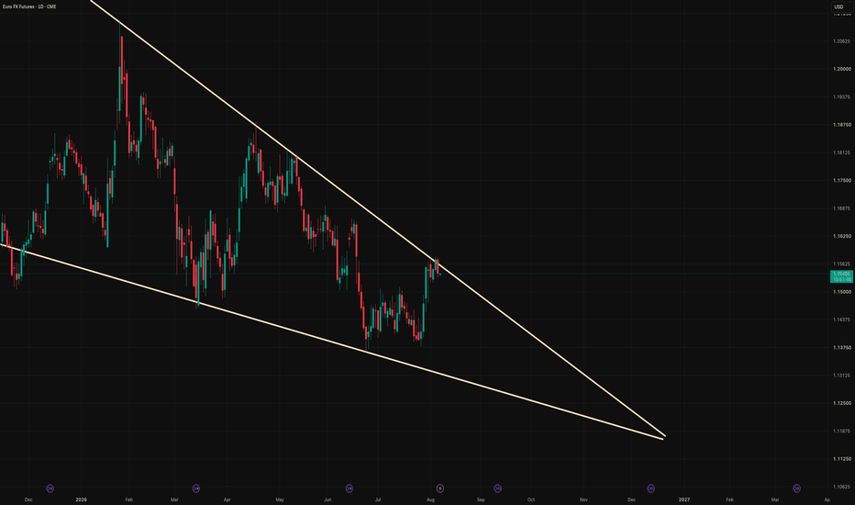The width and height of the screenshot is (855, 505).
Task: Click the 1.18125 price level
Action: pos(841,152)
